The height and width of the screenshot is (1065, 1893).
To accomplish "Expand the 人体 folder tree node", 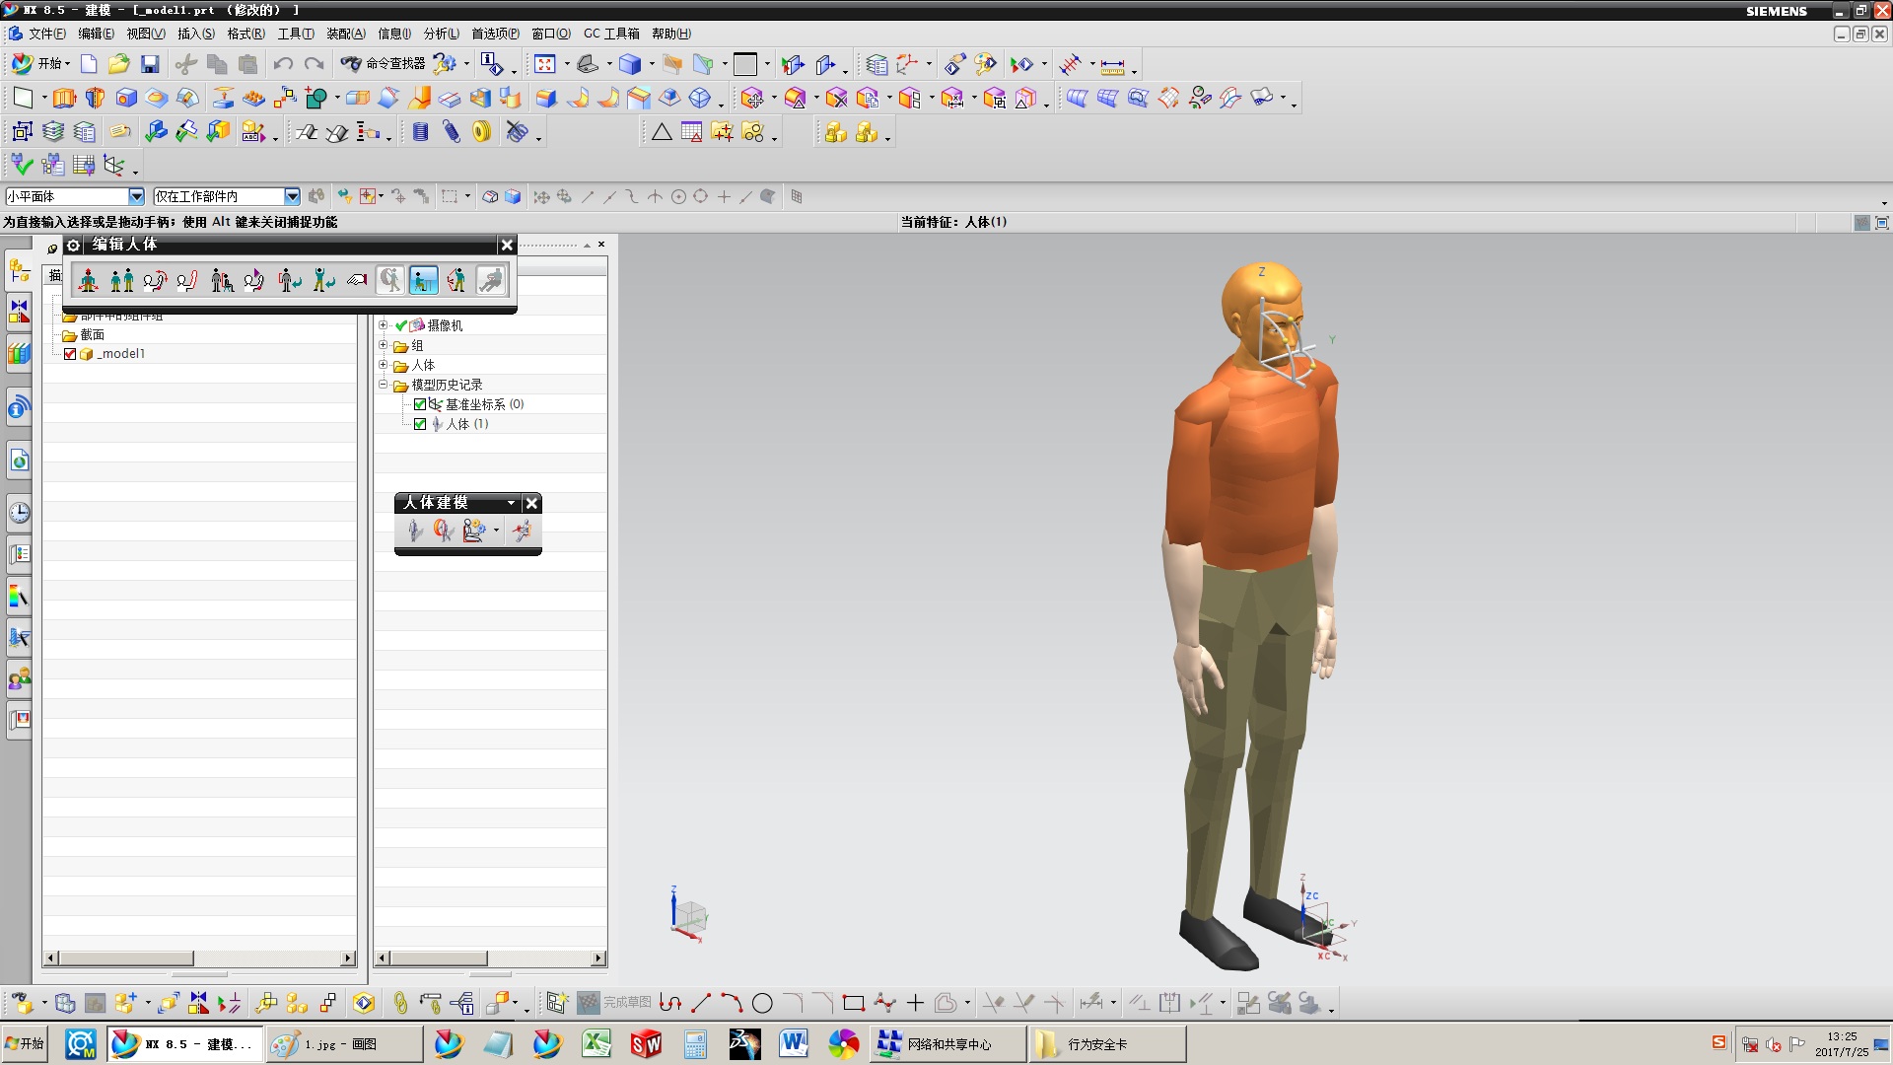I will [384, 365].
